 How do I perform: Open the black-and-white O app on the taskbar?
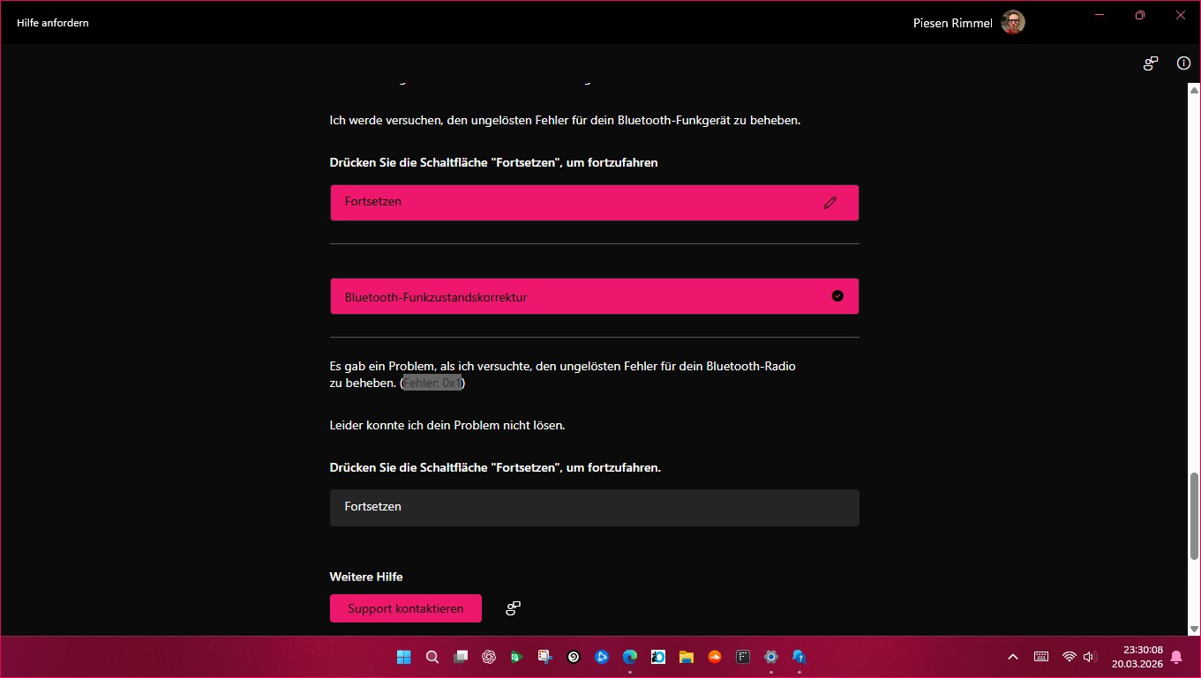tap(658, 657)
